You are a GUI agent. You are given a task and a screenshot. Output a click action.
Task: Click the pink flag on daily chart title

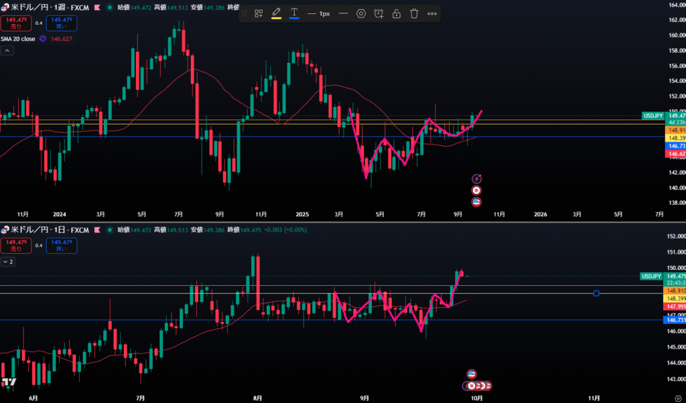point(98,230)
